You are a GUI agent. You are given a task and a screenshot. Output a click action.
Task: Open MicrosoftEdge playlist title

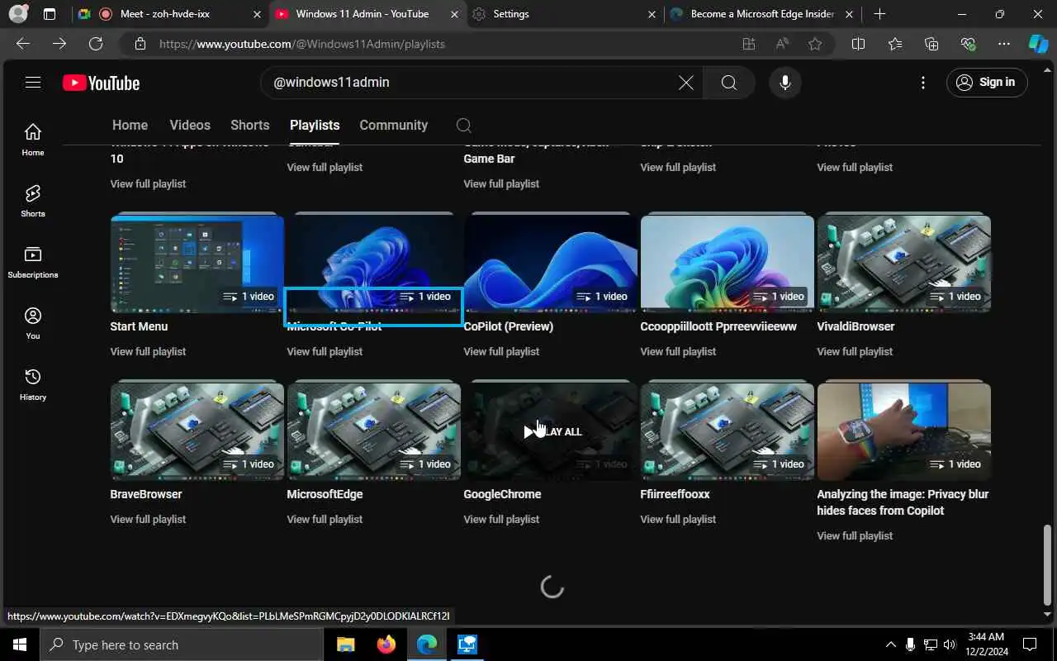point(325,494)
